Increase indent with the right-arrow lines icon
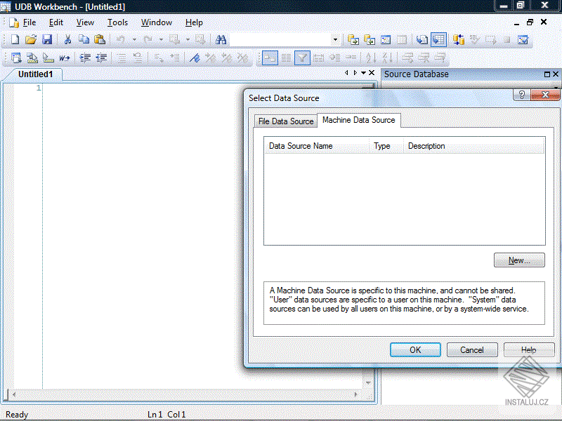562x421 pixels. pyautogui.click(x=85, y=58)
